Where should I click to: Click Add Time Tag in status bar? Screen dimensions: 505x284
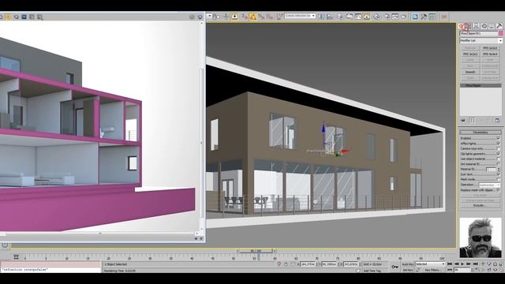coord(372,271)
